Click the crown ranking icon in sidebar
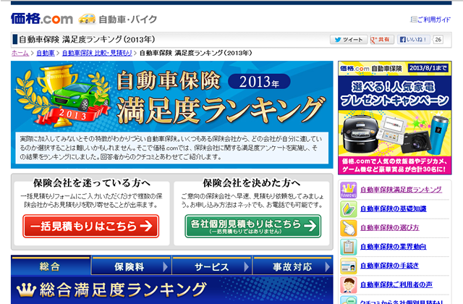 [348, 190]
